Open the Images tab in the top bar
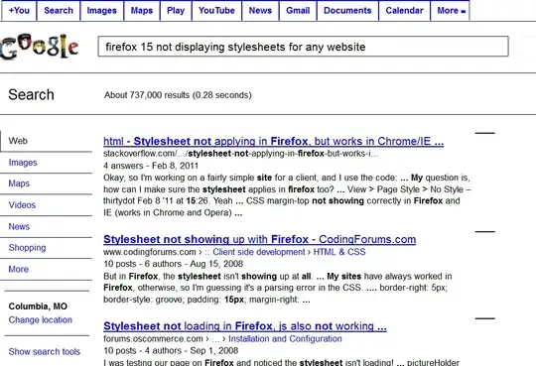Screen dimensions: 536x366 coord(102,11)
